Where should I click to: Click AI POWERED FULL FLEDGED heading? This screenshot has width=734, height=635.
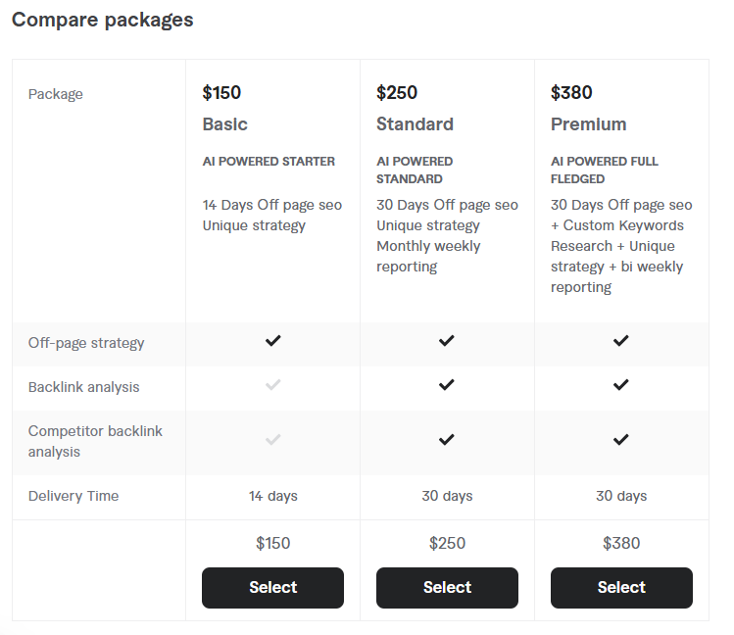(605, 171)
